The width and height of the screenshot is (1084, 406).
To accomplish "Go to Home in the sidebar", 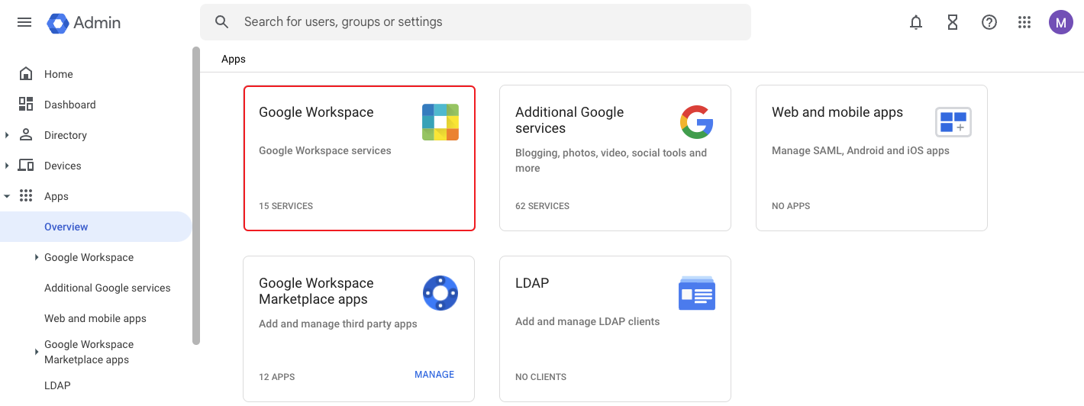I will (x=58, y=74).
